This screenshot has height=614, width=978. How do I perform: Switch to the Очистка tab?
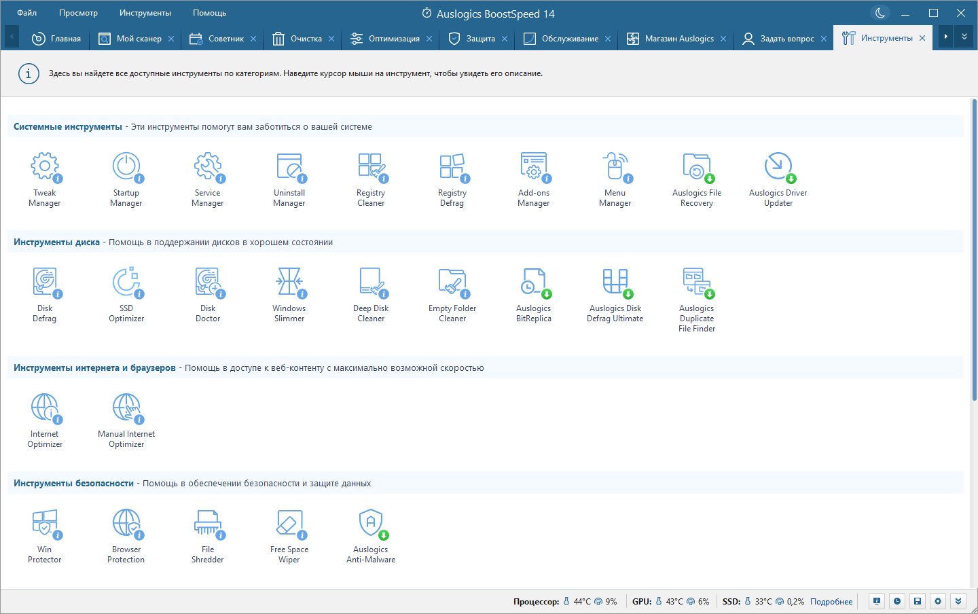pyautogui.click(x=297, y=39)
